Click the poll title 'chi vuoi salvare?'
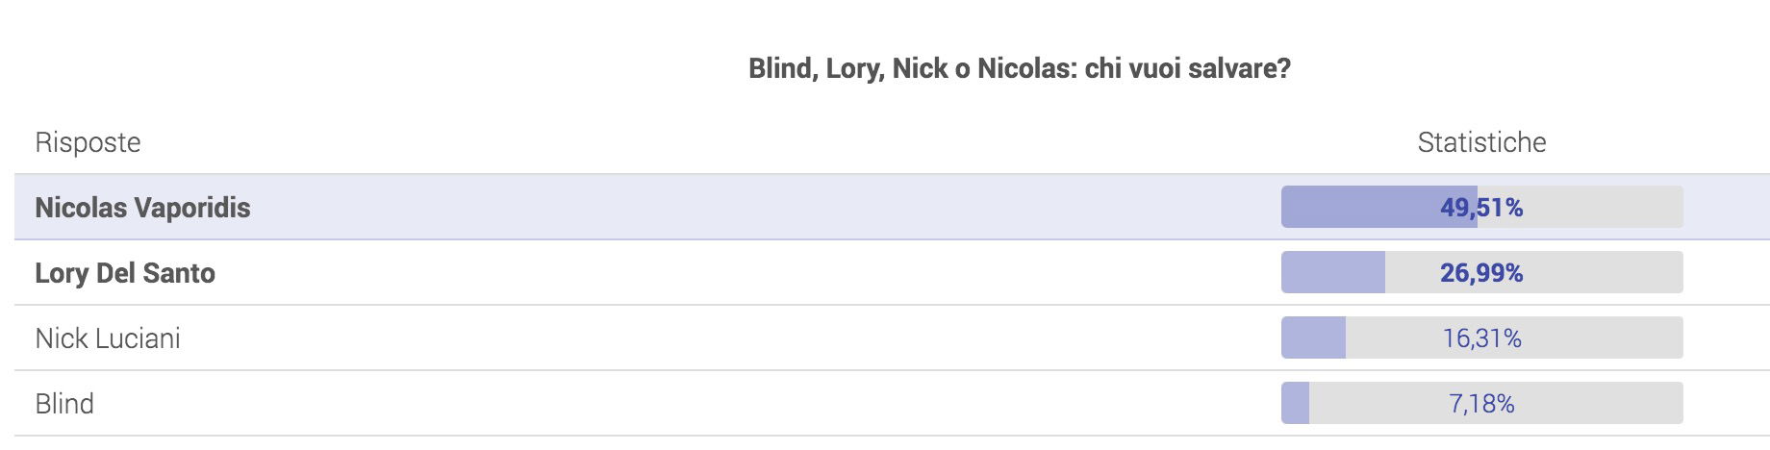Viewport: 1770px width, 450px height. [1188, 68]
